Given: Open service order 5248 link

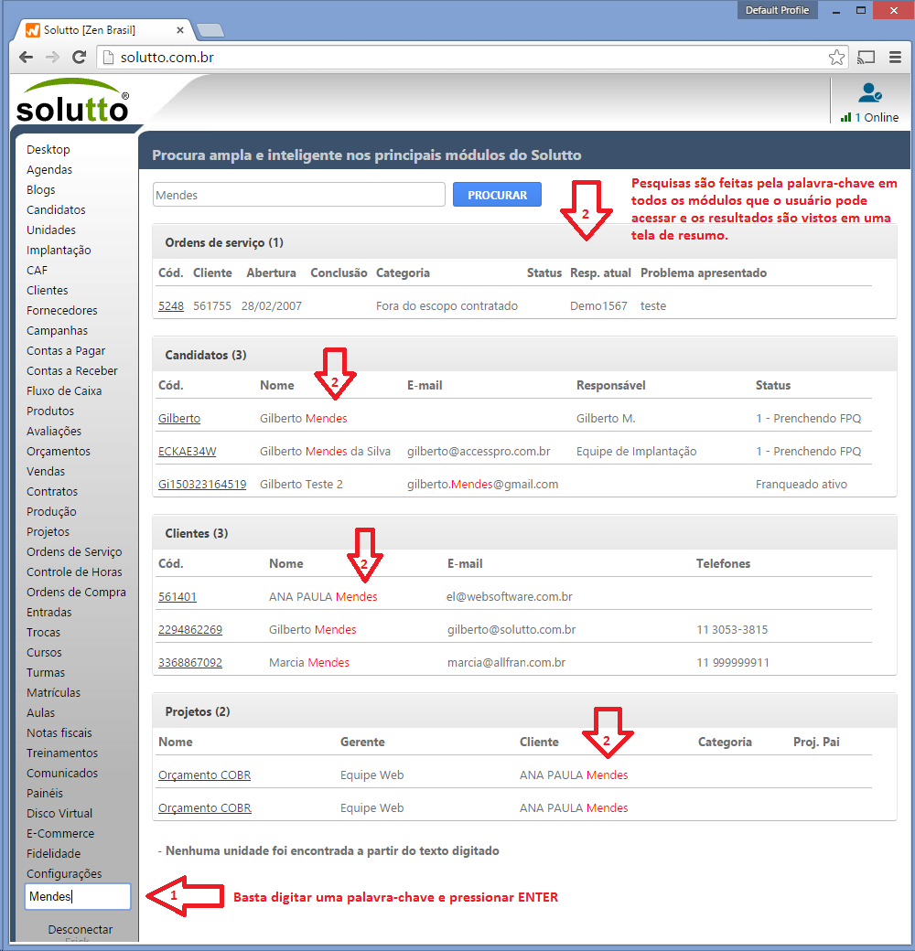Looking at the screenshot, I should point(170,305).
